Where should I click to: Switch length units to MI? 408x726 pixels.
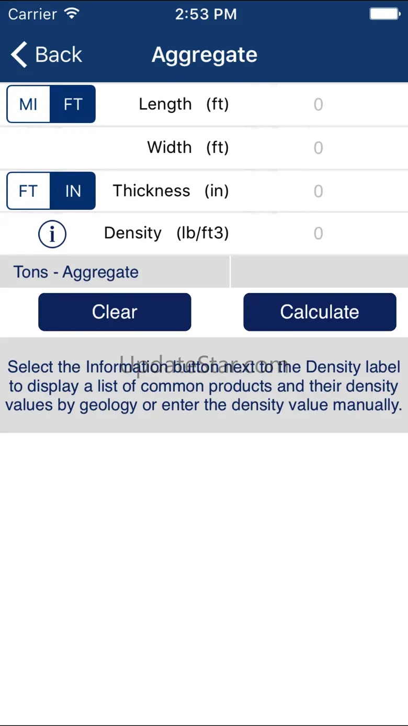28,104
